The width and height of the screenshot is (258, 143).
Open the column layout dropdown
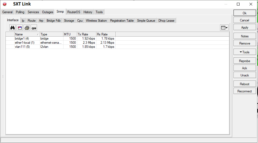click(224, 28)
